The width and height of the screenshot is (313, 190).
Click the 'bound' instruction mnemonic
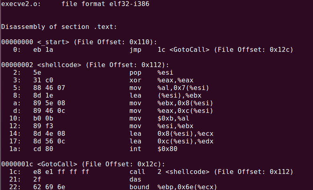(x=139, y=187)
